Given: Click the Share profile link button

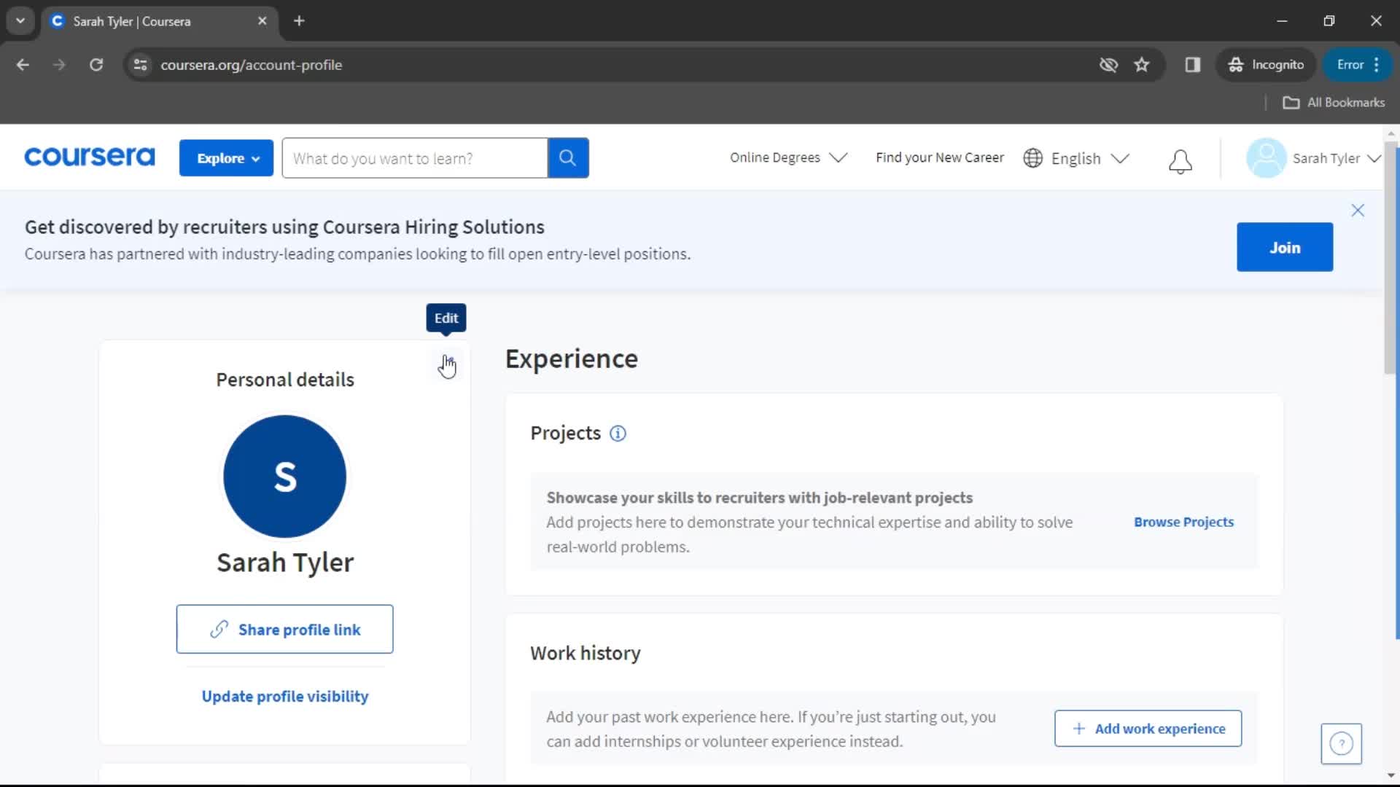Looking at the screenshot, I should click(284, 629).
